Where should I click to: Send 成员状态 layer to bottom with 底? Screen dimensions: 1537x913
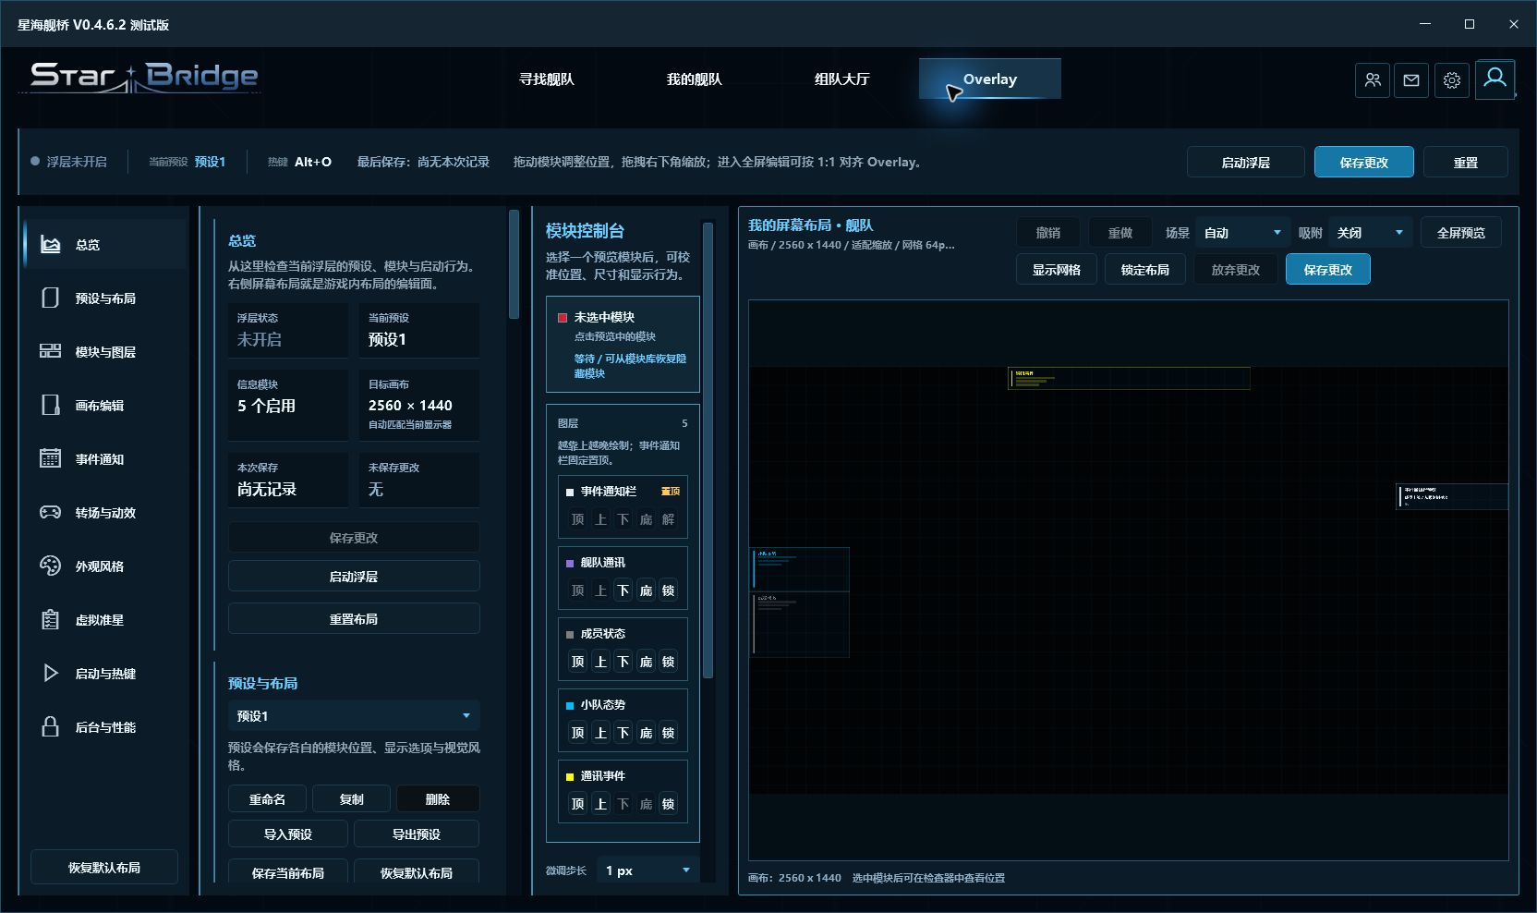(x=646, y=662)
